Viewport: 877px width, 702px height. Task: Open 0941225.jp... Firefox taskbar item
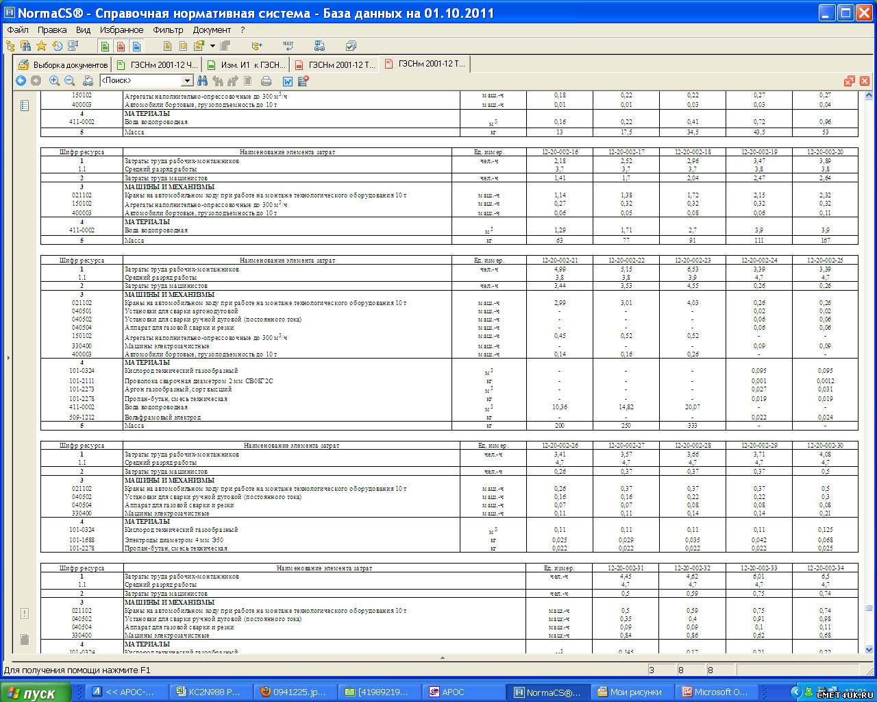[x=295, y=692]
